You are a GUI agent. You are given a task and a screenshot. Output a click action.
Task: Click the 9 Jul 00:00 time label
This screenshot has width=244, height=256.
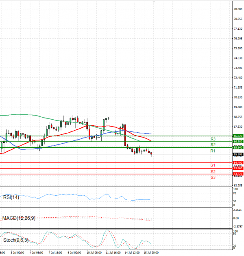(74, 253)
